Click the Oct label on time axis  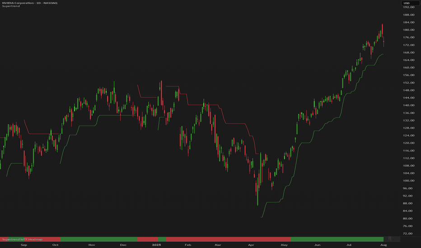55,245
